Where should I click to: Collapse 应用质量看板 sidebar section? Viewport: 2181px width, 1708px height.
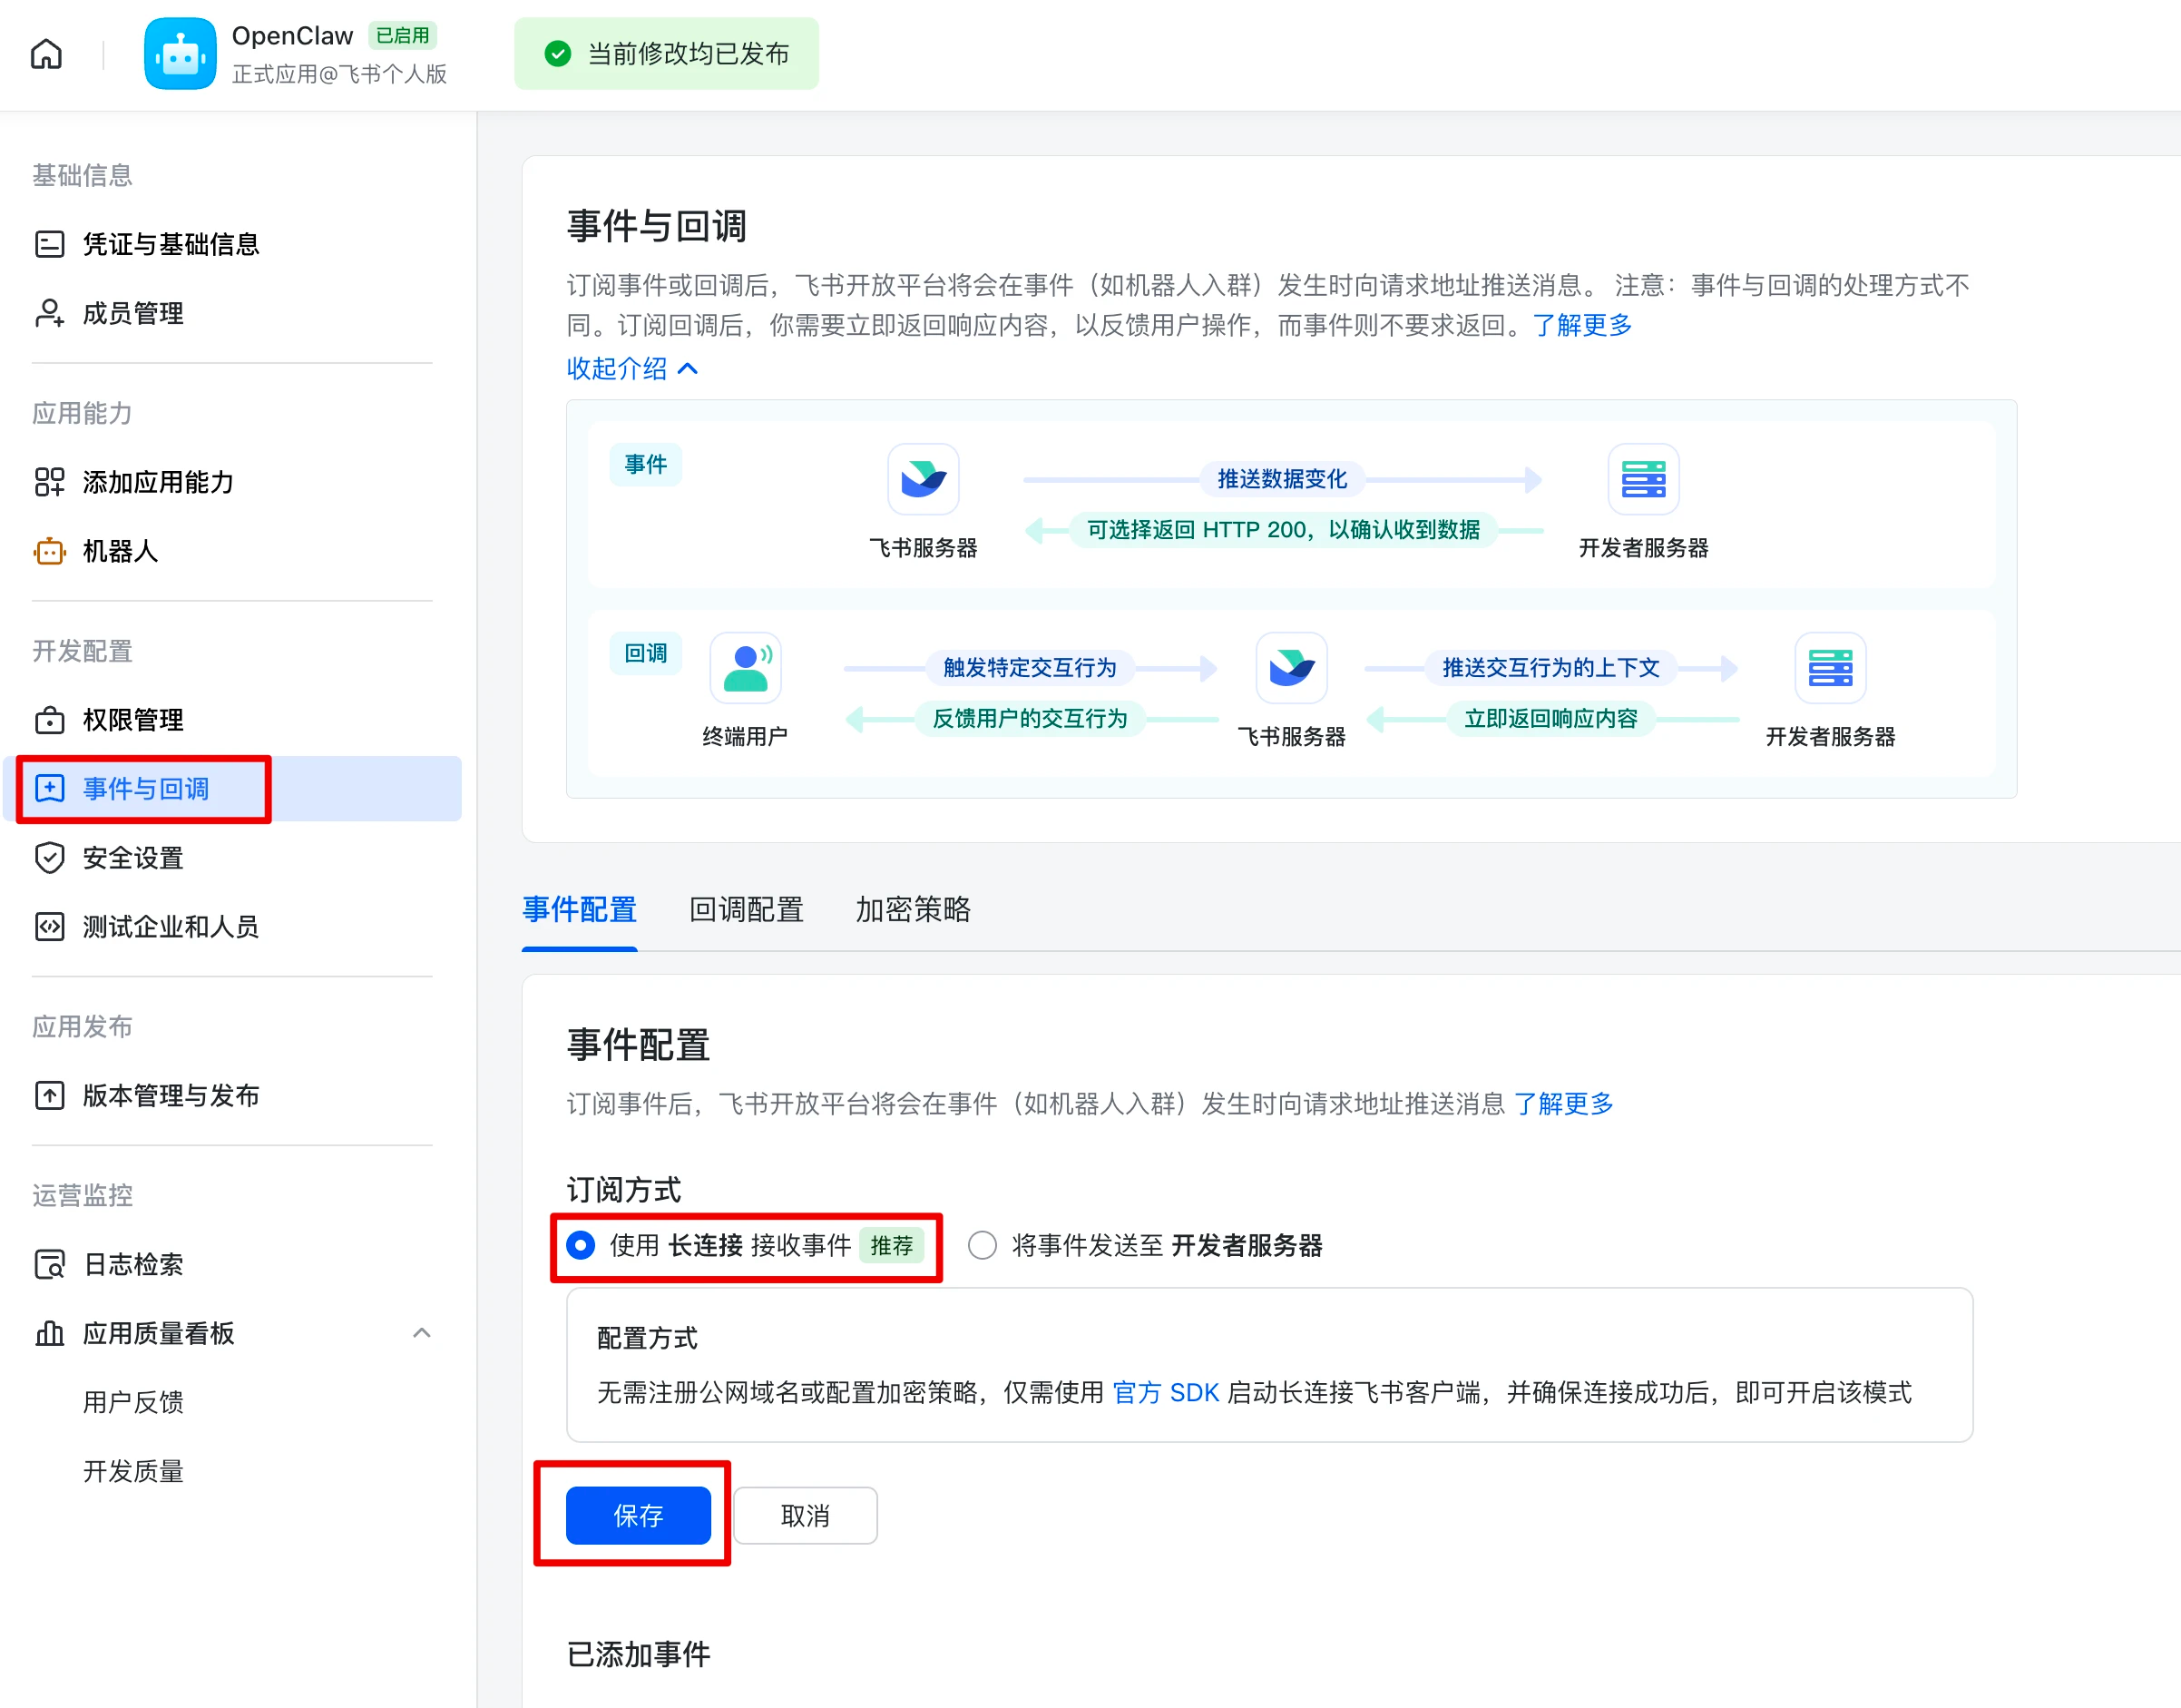click(422, 1333)
